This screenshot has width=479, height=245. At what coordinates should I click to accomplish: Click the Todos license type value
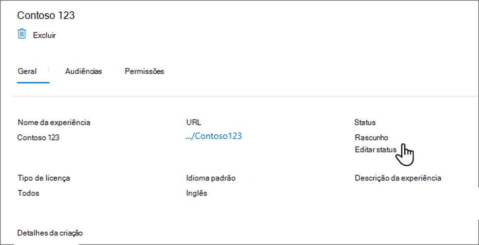click(28, 193)
